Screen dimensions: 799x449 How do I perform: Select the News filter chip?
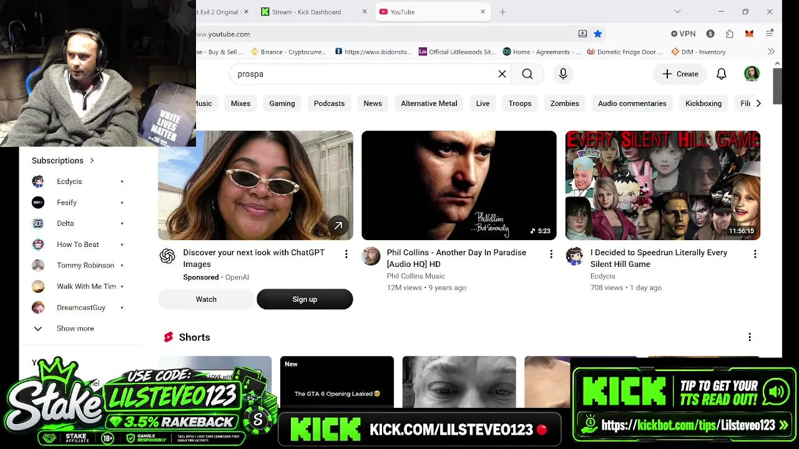pos(373,104)
